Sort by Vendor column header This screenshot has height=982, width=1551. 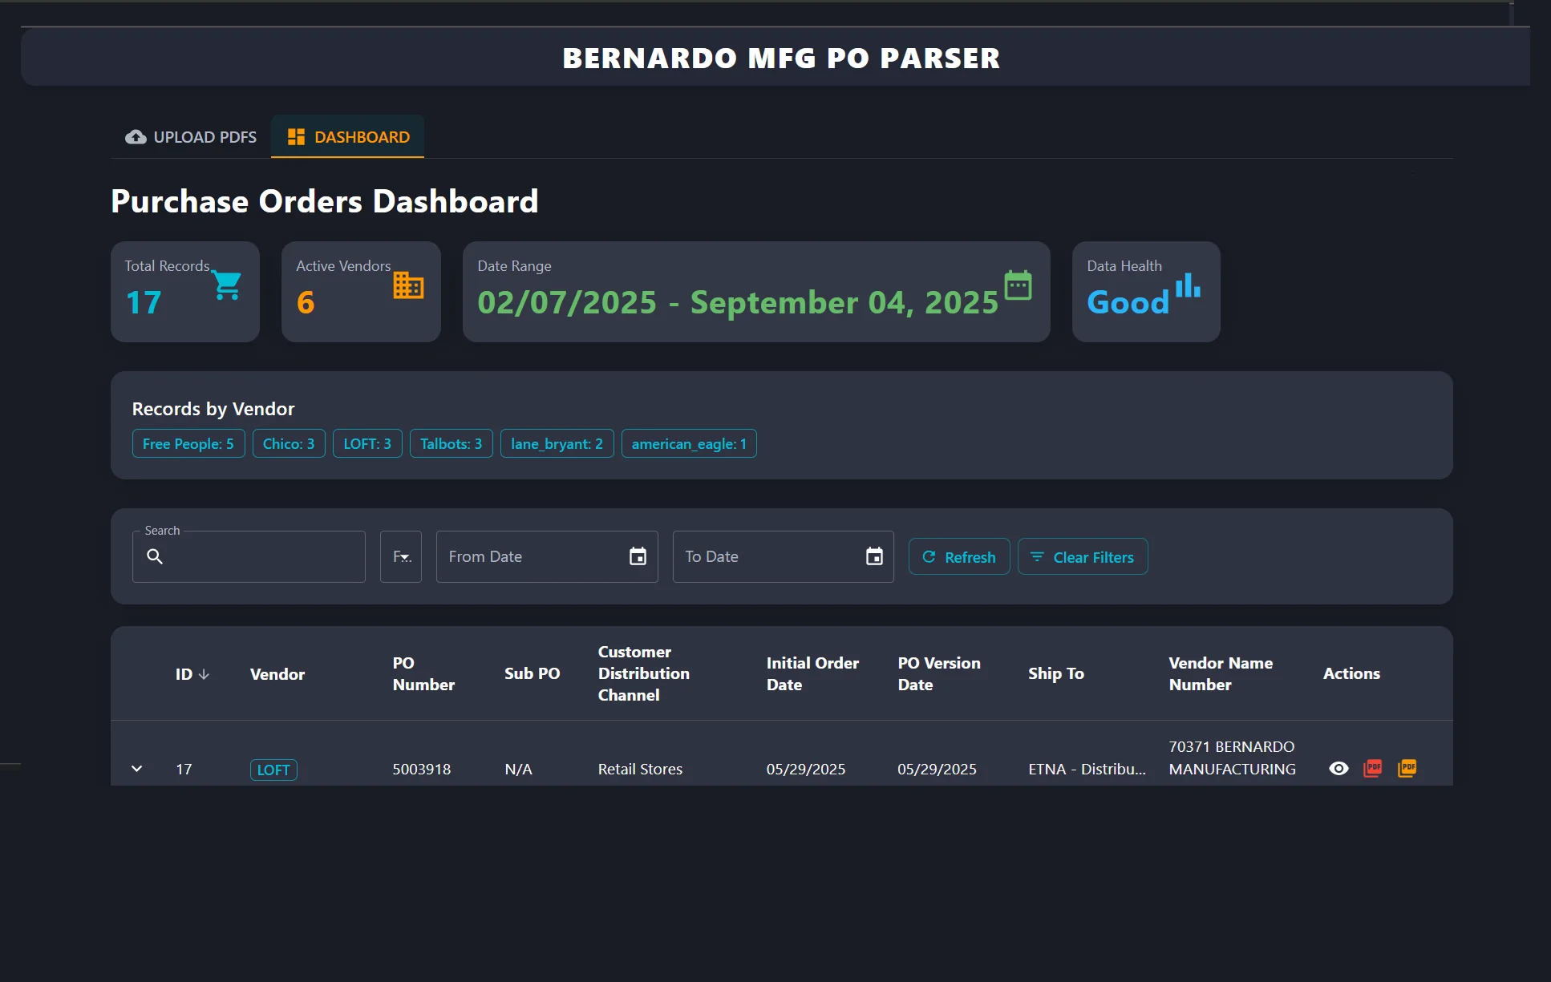[277, 674]
